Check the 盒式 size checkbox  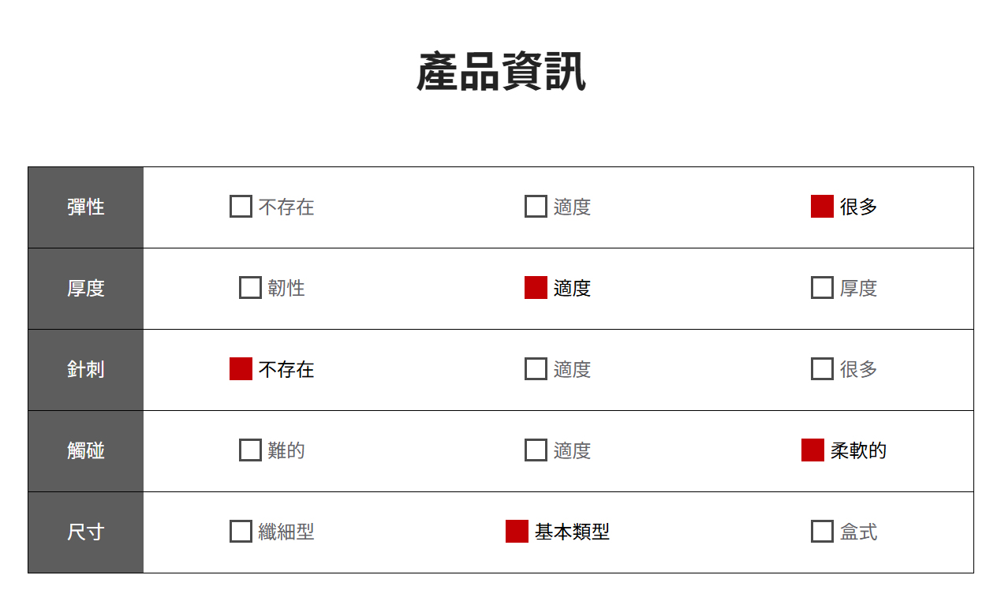822,532
